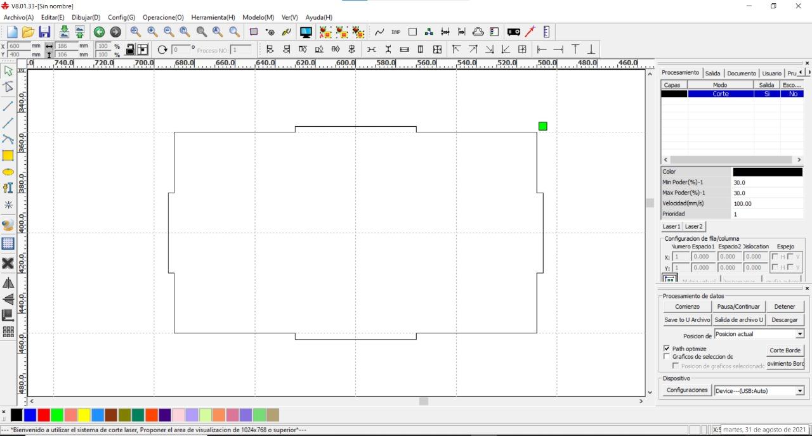Select the horizontal mirror tool
812x436 pixels.
coord(8,283)
